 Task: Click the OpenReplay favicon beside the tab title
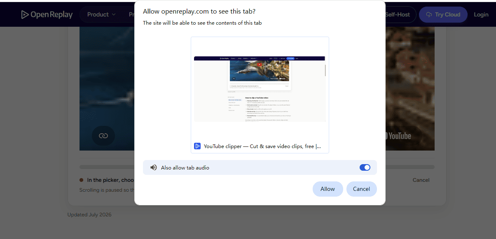(x=197, y=146)
